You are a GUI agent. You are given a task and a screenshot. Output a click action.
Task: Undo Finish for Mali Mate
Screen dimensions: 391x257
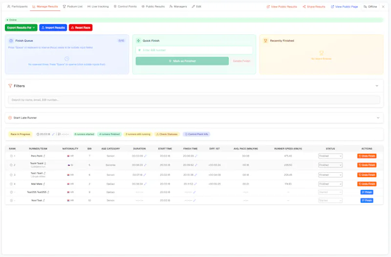pos(367,184)
